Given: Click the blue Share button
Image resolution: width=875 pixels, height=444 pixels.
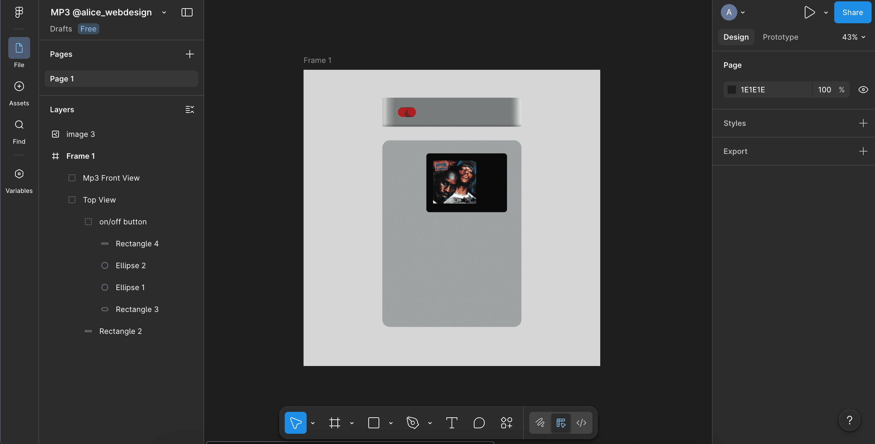Looking at the screenshot, I should click(852, 12).
